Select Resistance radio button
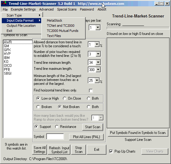The image size is (171, 164). [x=57, y=127]
